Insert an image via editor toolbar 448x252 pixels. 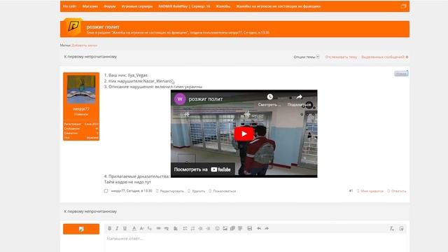pyautogui.click(x=225, y=228)
